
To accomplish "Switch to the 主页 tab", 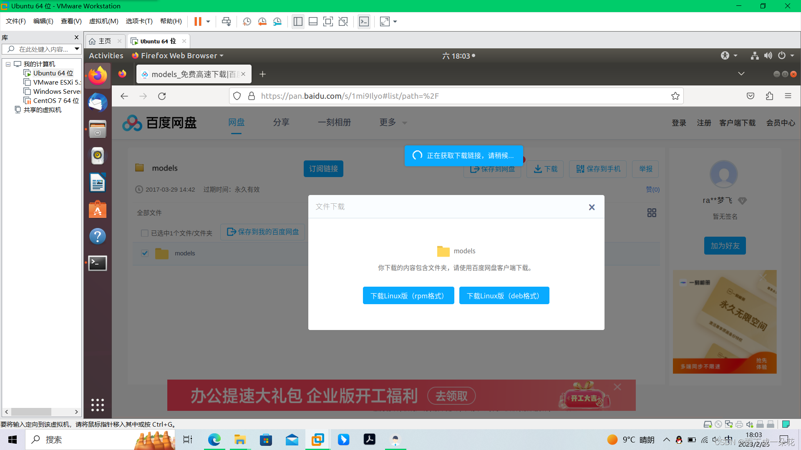I will click(x=105, y=41).
